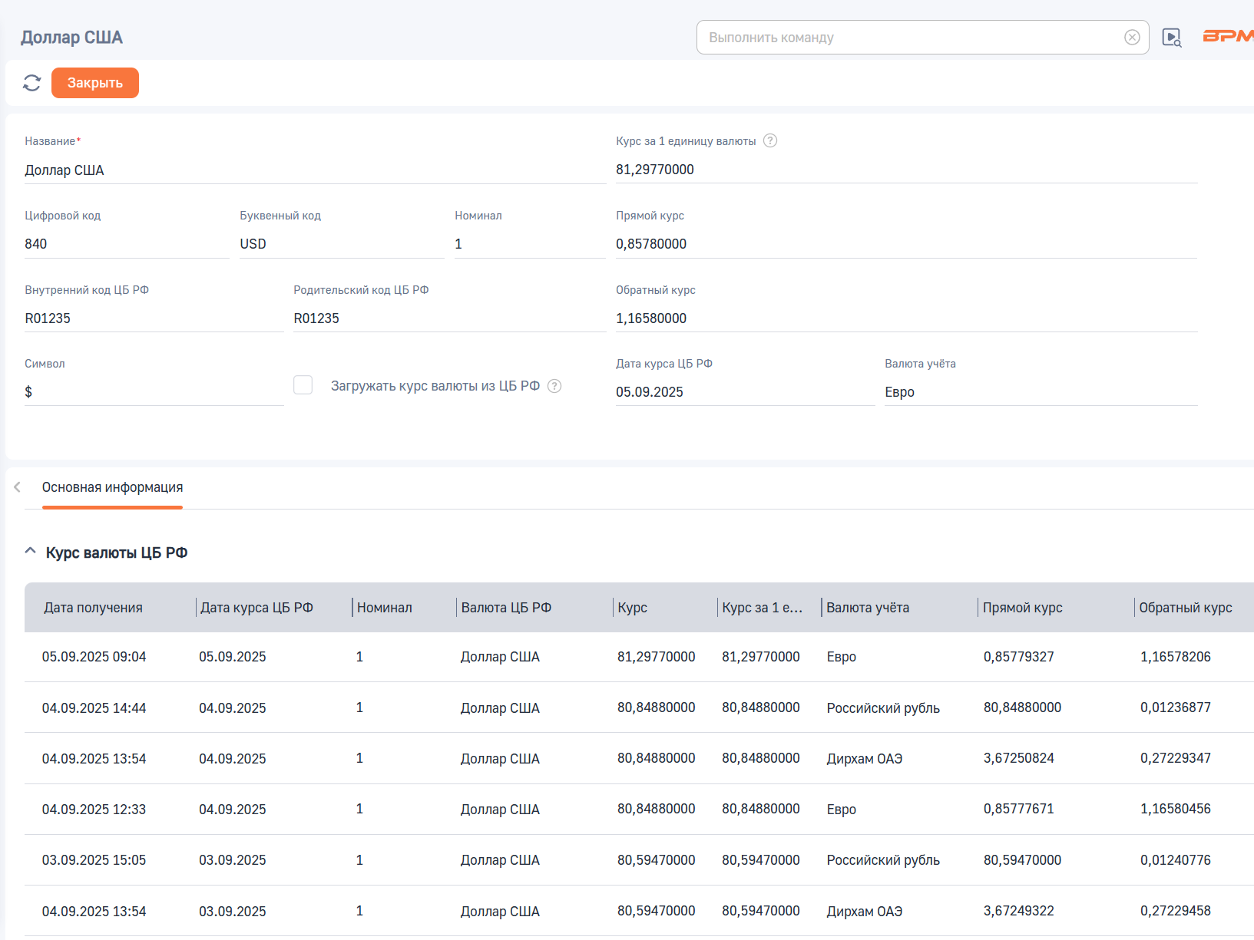Viewport: 1254px width, 940px height.
Task: Click the left arrow beside tabs
Action: click(x=17, y=487)
